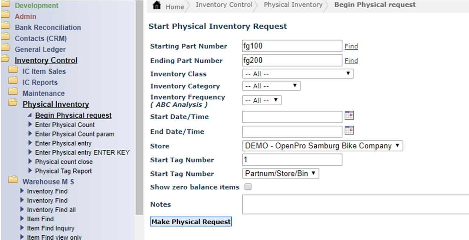
Task: Open Enter Physical Count menu item
Action: pos(65,125)
